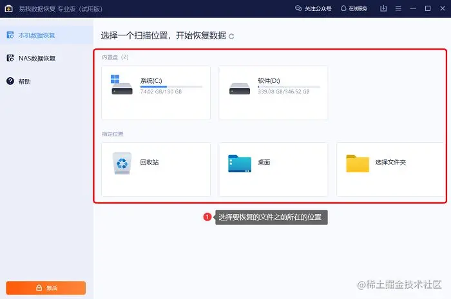Viewport: 451px width, 299px height.
Task: Click the 339.08 GB/346.52 GB text
Action: tap(283, 92)
